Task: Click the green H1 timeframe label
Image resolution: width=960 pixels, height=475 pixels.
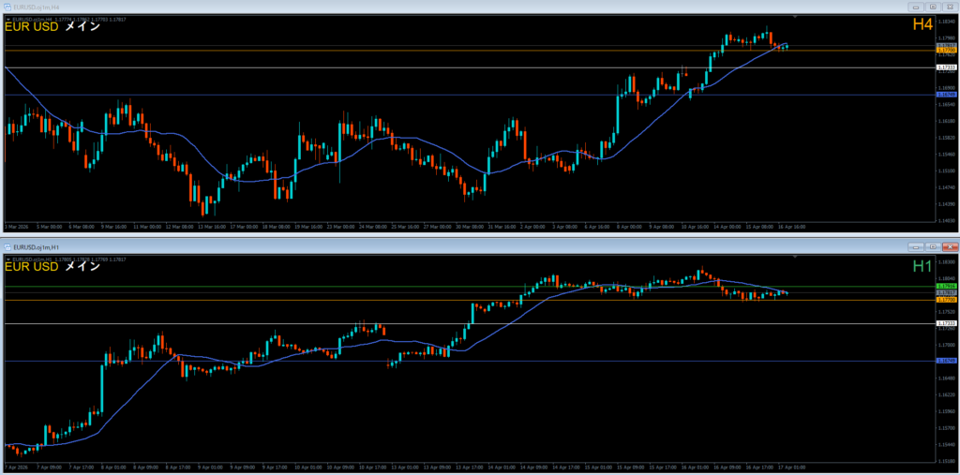Action: pyautogui.click(x=922, y=267)
